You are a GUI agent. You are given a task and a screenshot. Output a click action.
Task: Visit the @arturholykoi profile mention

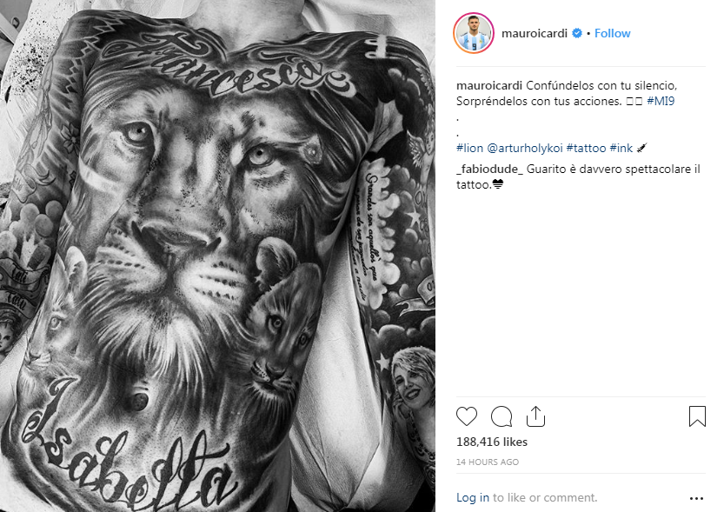[525, 148]
